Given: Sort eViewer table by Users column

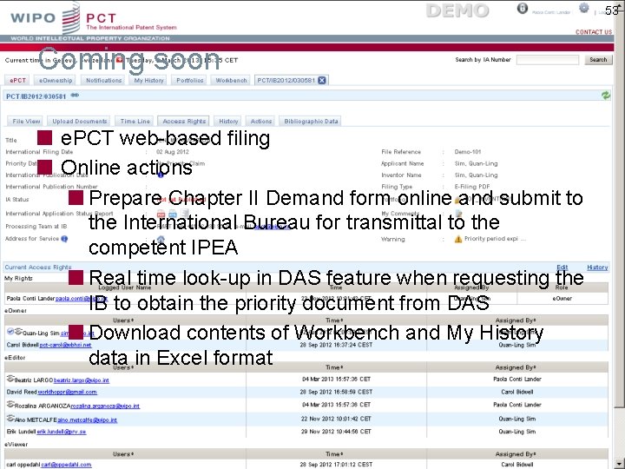Looking at the screenshot, I should click(x=123, y=454).
